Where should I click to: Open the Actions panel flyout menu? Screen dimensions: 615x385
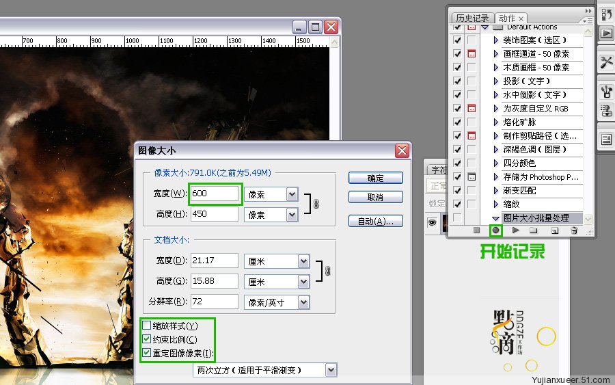pos(588,21)
